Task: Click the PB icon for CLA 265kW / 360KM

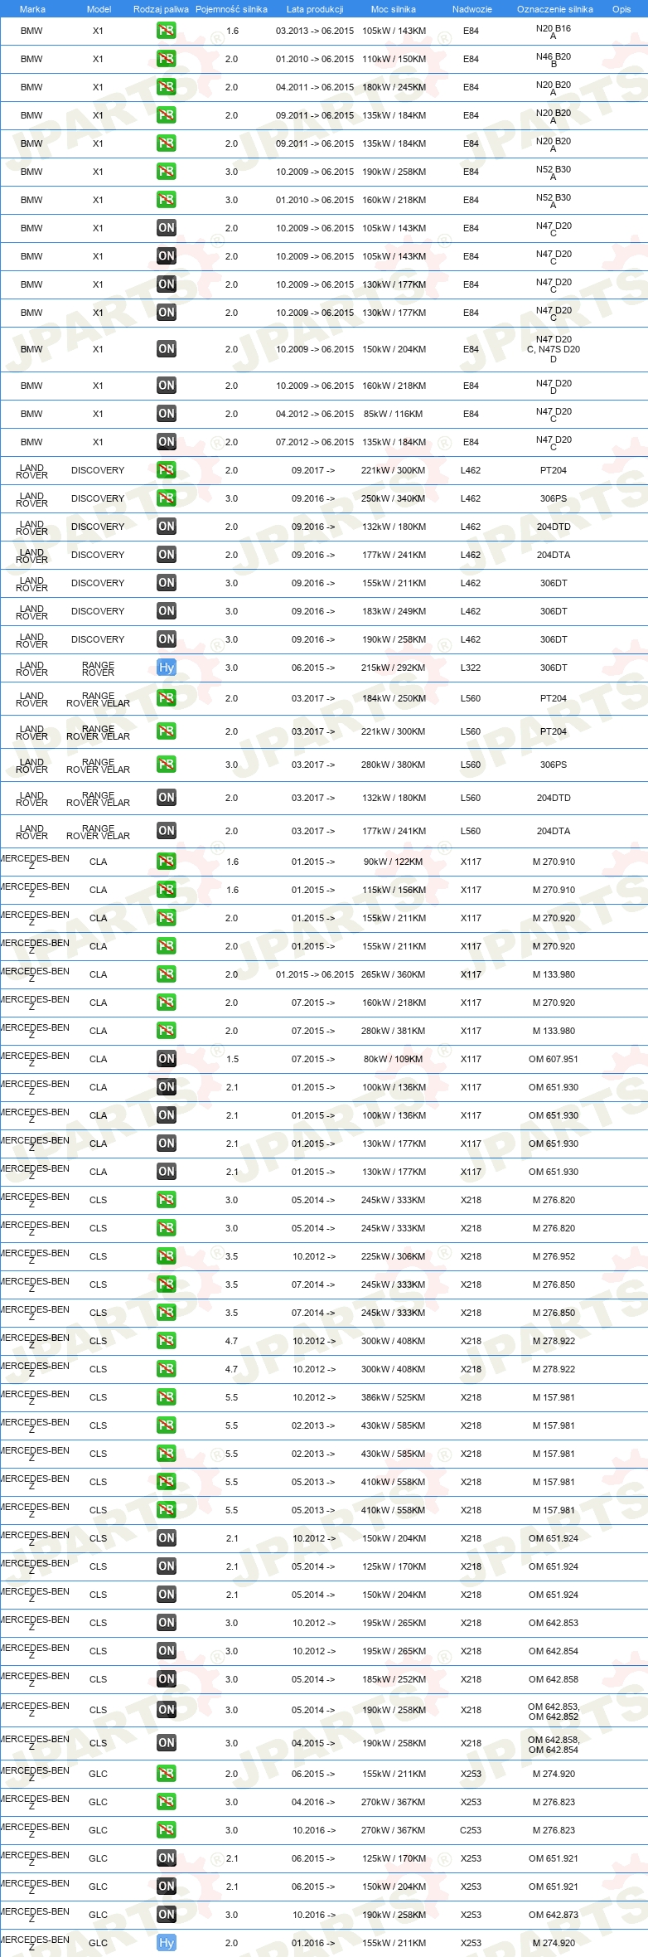Action: pyautogui.click(x=167, y=974)
